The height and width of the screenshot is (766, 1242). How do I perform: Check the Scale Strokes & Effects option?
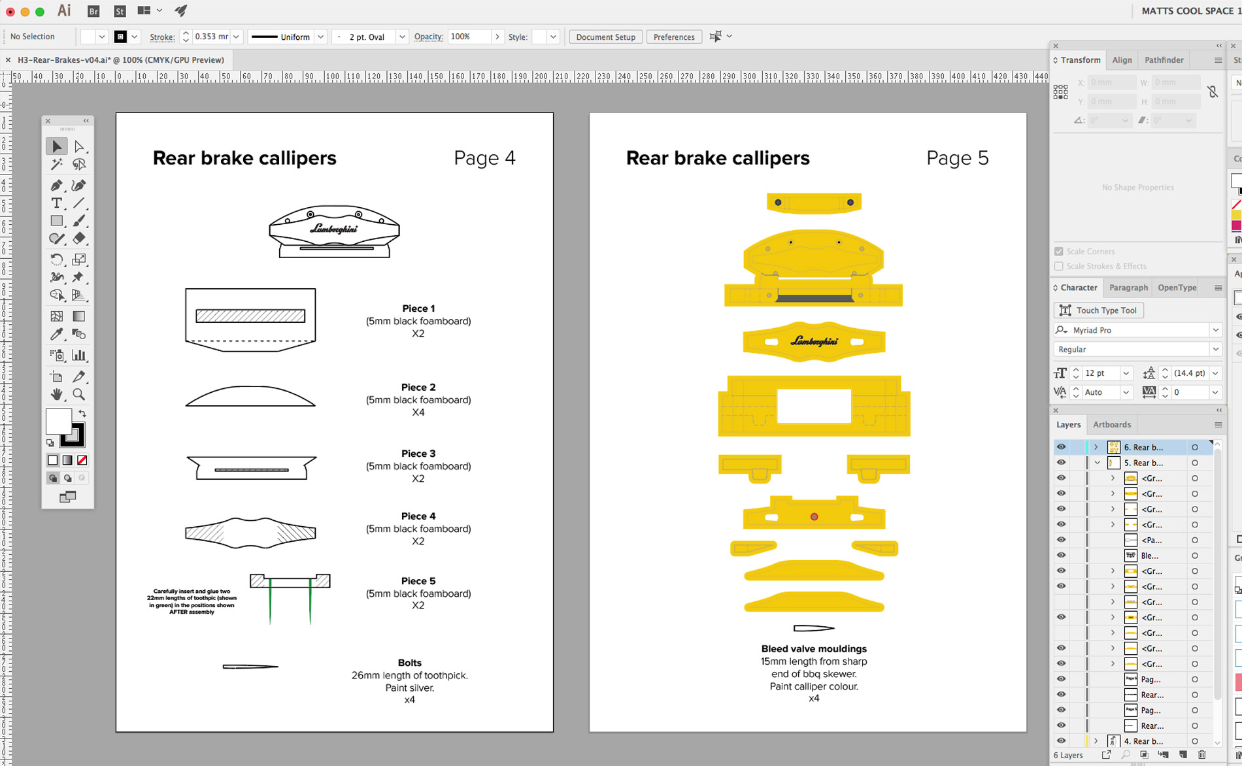tap(1059, 266)
